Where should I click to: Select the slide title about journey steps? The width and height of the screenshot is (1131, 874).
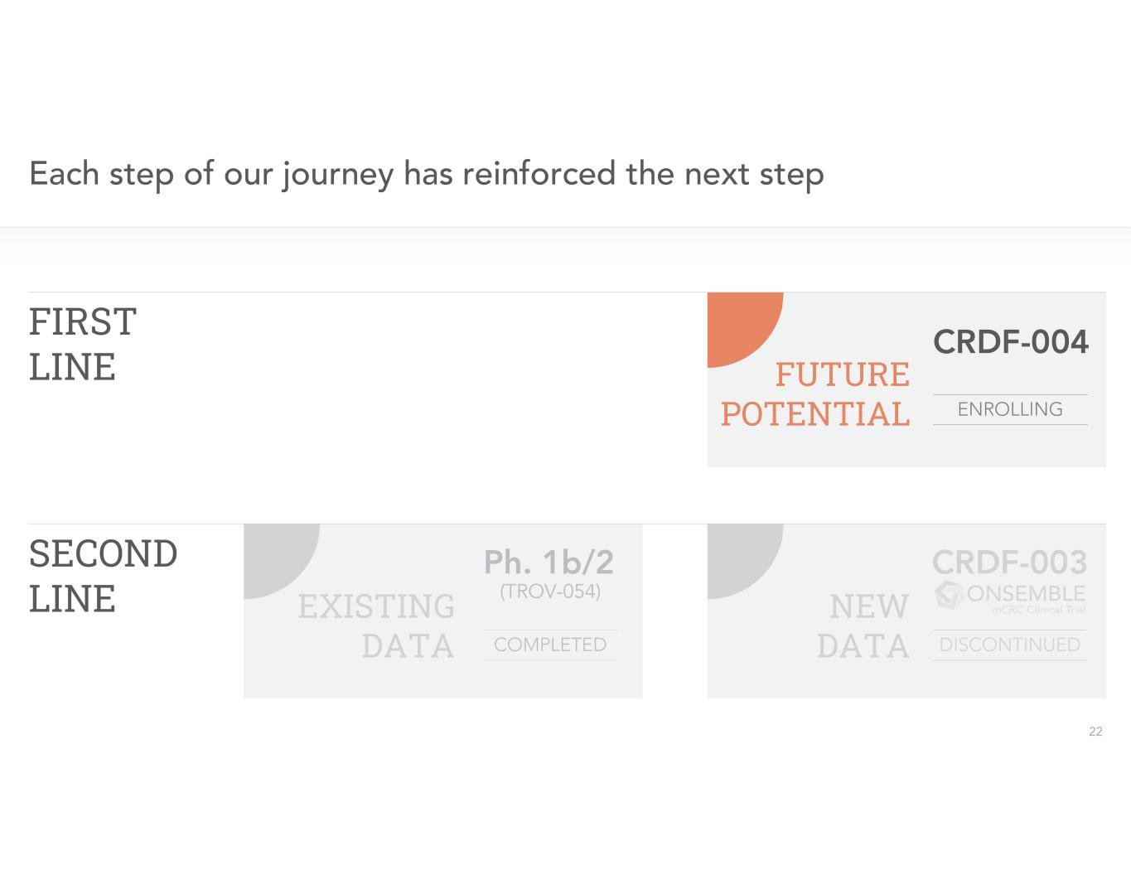[x=426, y=174]
